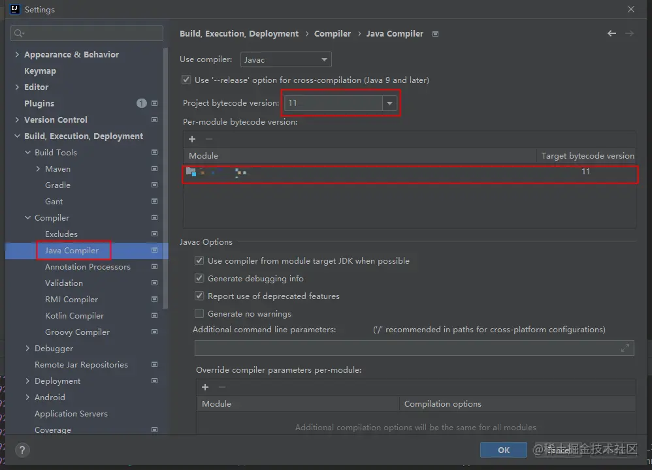Click the project-level icon in the Validation row
652x470 pixels.
click(x=154, y=283)
